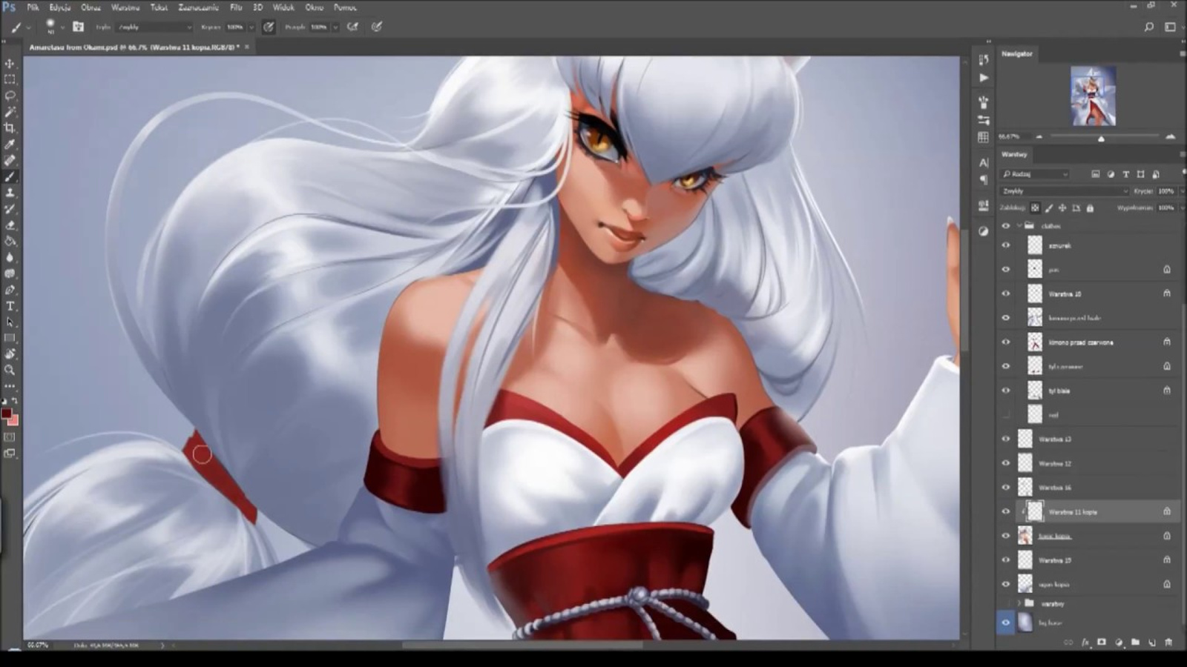This screenshot has width=1187, height=667.
Task: Hide the Warstwa 15 layer
Action: coord(1006,560)
